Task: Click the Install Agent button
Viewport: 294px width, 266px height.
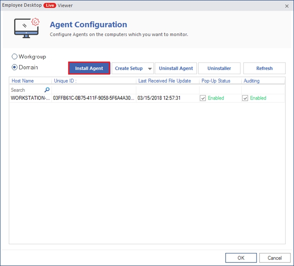Action: 89,68
